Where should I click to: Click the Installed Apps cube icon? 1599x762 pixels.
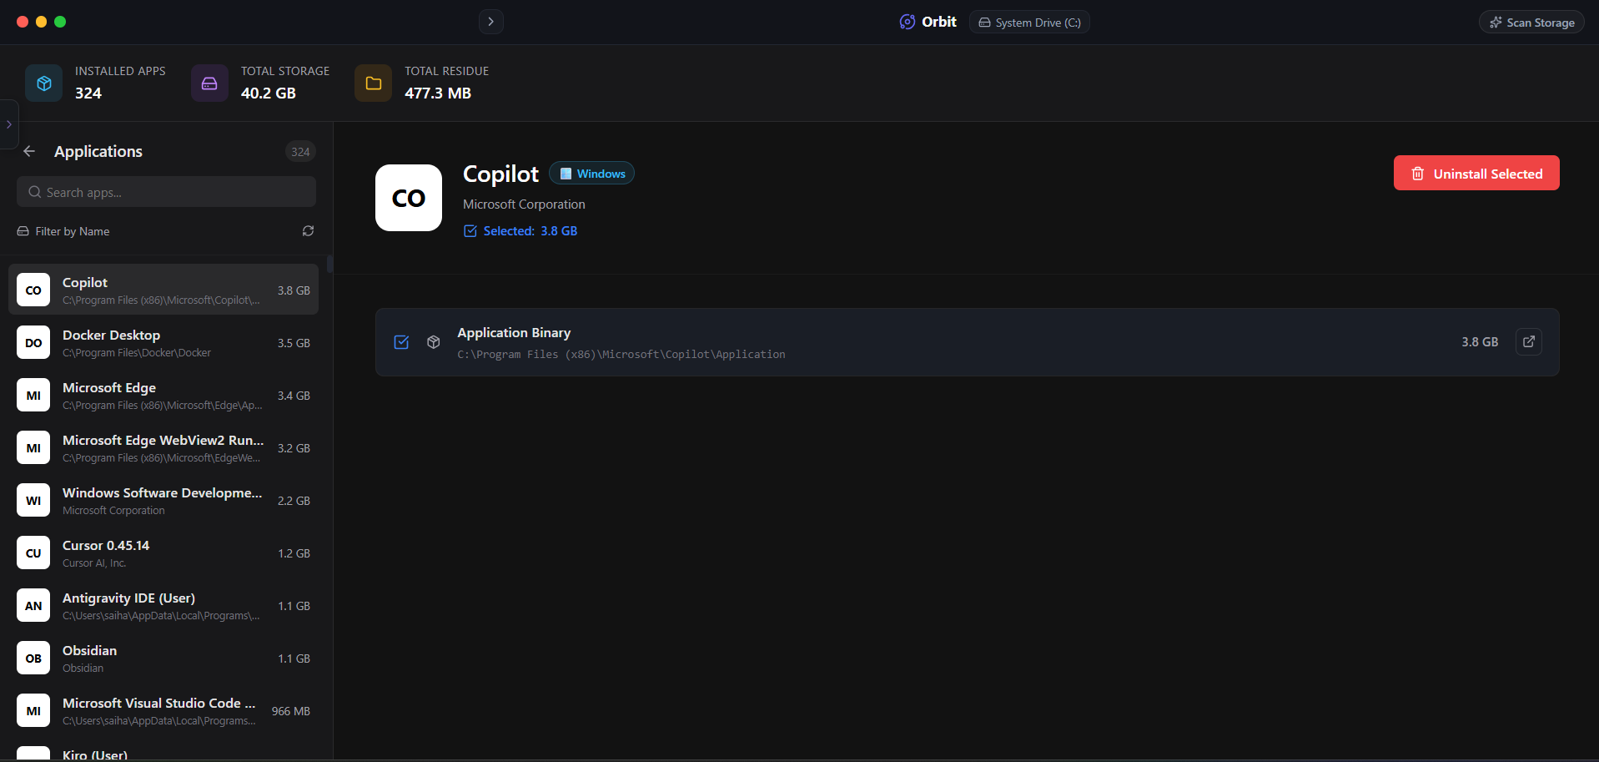point(44,83)
